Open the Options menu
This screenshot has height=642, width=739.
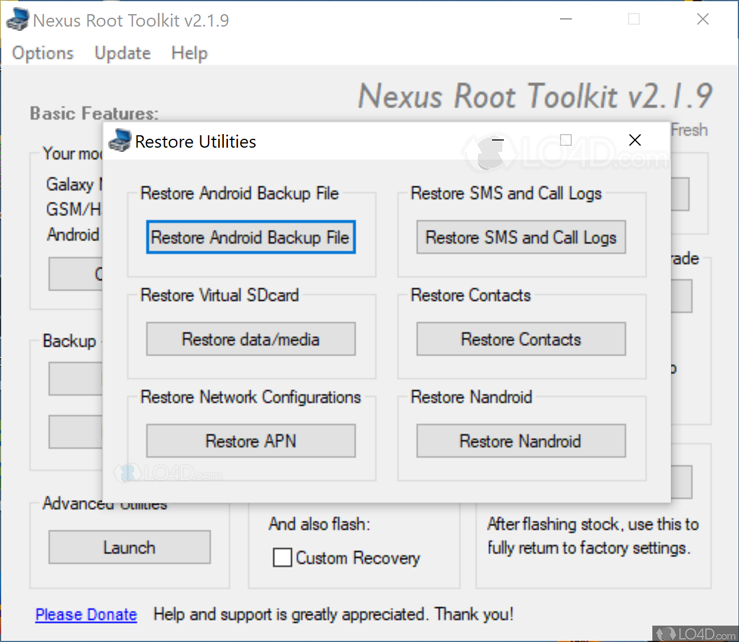click(x=43, y=53)
